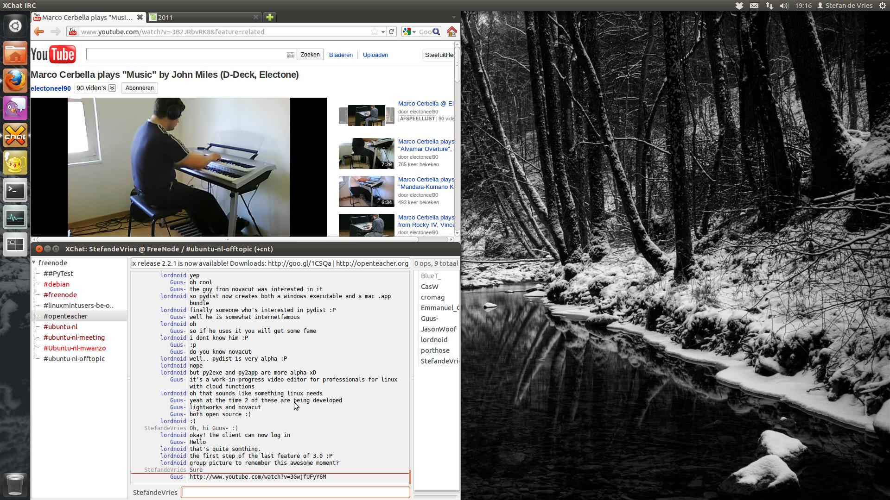Click the Abonneren subscribe button
The height and width of the screenshot is (500, 890).
(x=140, y=88)
